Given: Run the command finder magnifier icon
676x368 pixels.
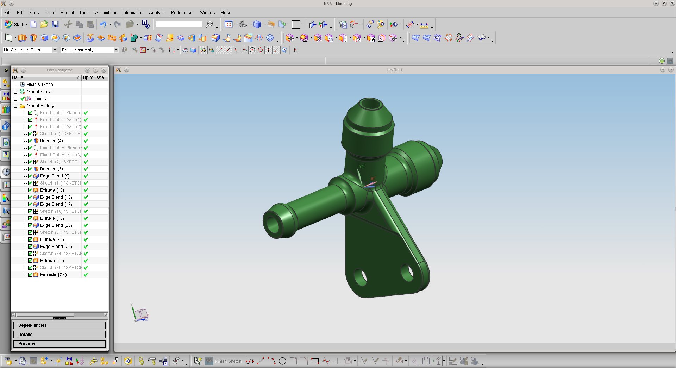Looking at the screenshot, I should (x=209, y=24).
